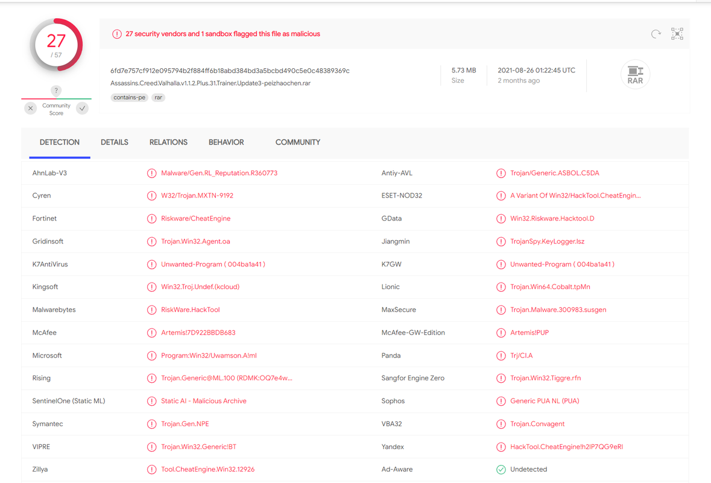This screenshot has width=711, height=483.
Task: Open the graph view icon
Action: pyautogui.click(x=677, y=34)
